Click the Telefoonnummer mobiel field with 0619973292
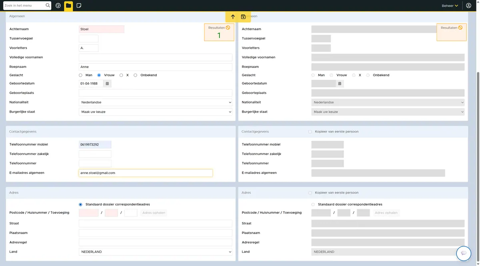 pyautogui.click(x=95, y=145)
